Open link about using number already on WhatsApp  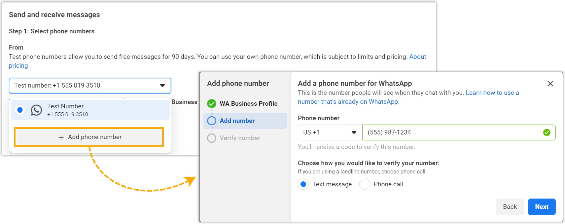point(348,102)
